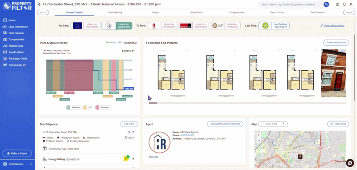Collapse sidebar with Preferences chevron
This screenshot has height=170, width=357.
pyautogui.click(x=31, y=164)
